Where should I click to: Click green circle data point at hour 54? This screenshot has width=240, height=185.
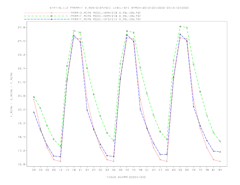point(154,115)
